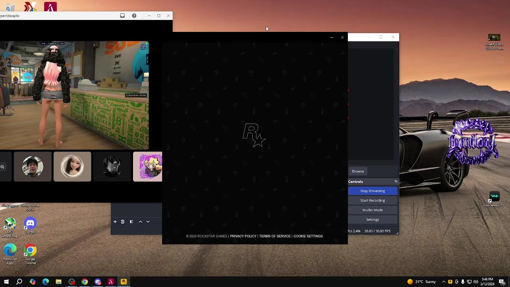The width and height of the screenshot is (510, 287).
Task: Open the MSI Afterburner desktop shortcut
Action: click(10, 228)
